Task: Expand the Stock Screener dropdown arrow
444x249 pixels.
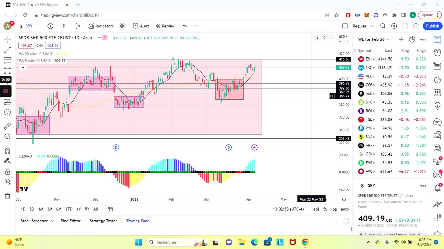Action: (x=52, y=221)
